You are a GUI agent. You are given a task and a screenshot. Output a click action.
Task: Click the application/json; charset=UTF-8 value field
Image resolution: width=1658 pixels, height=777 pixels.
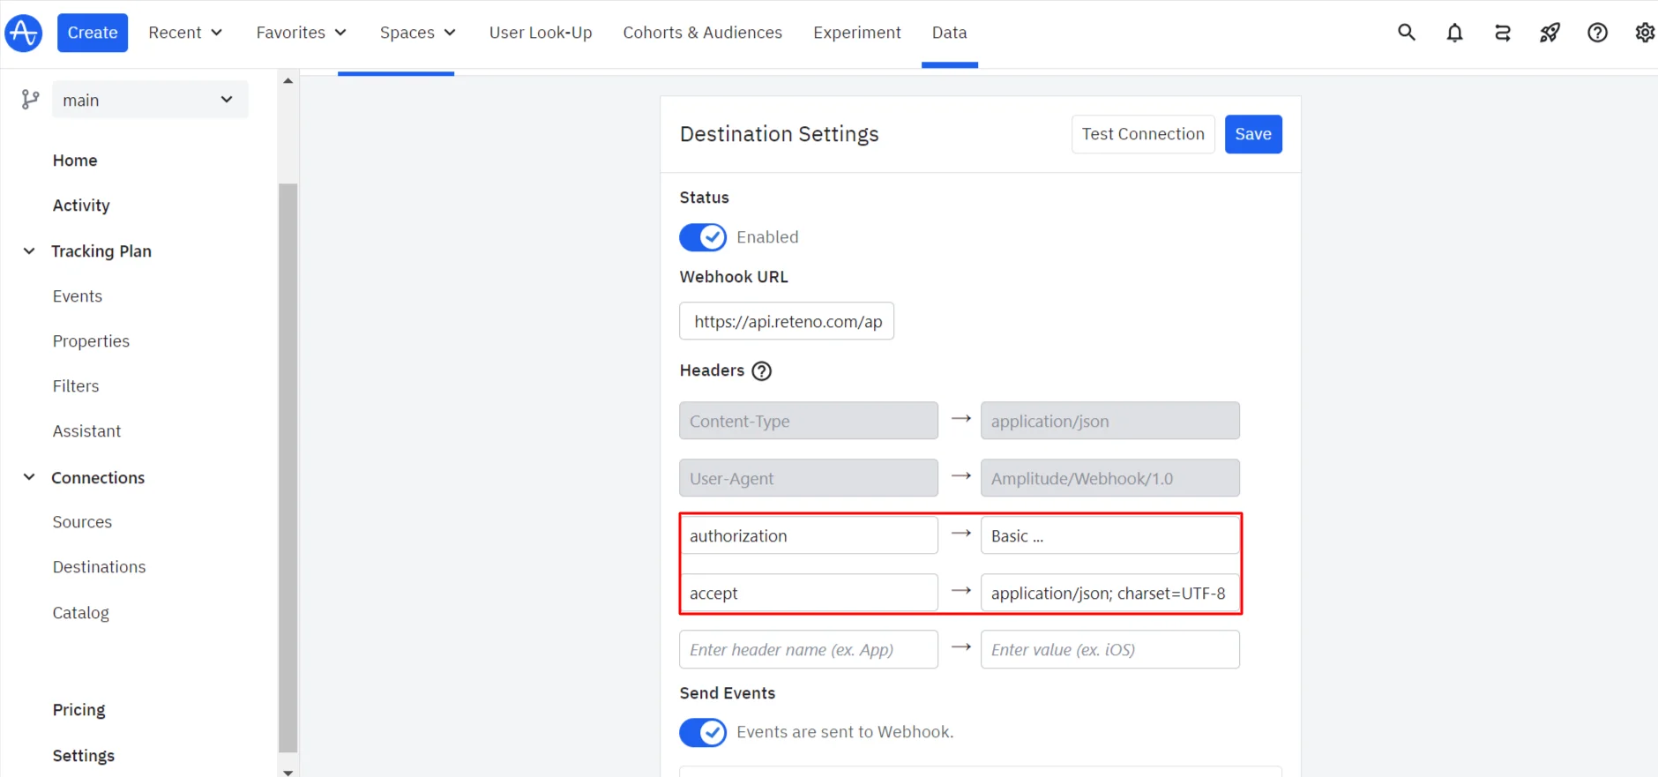point(1110,593)
